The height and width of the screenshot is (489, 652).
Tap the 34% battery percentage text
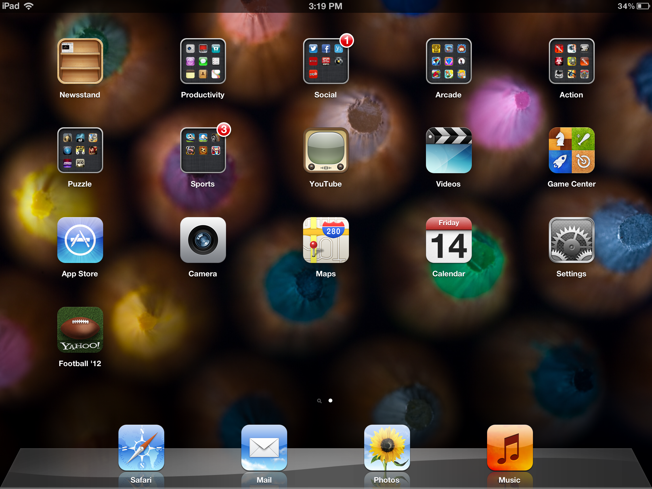click(626, 6)
